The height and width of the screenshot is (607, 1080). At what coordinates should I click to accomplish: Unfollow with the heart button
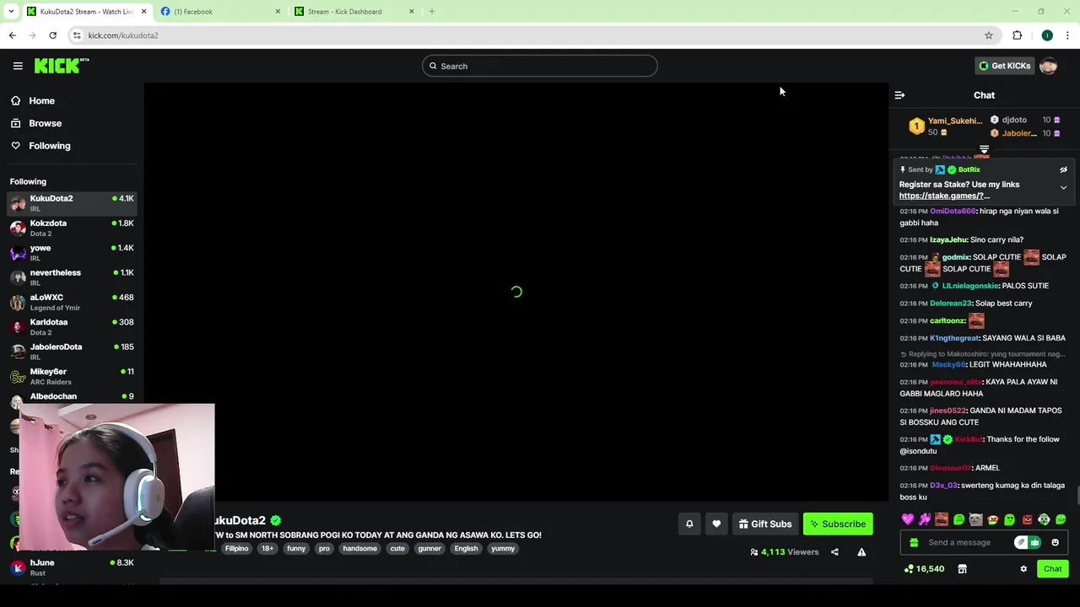[x=716, y=524]
